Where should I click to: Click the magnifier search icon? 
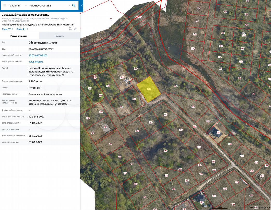(x=74, y=5)
